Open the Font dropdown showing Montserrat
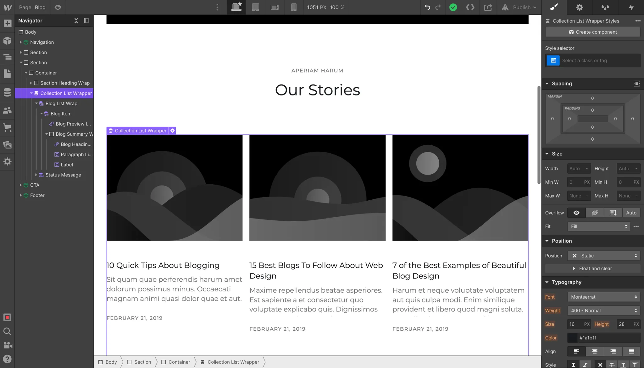Viewport: 644px width, 368px height. click(603, 297)
